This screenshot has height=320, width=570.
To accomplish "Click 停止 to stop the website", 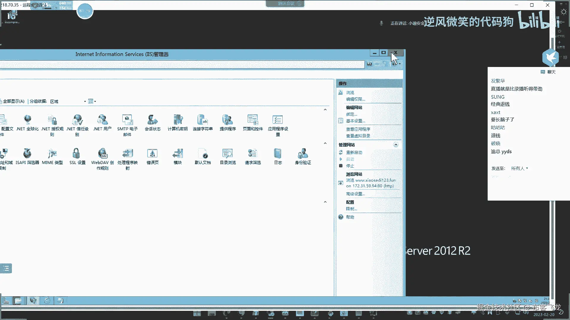I will click(350, 166).
